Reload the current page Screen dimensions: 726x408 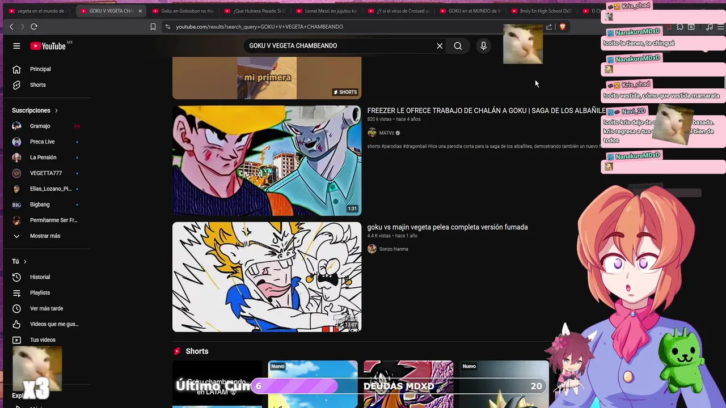34,27
